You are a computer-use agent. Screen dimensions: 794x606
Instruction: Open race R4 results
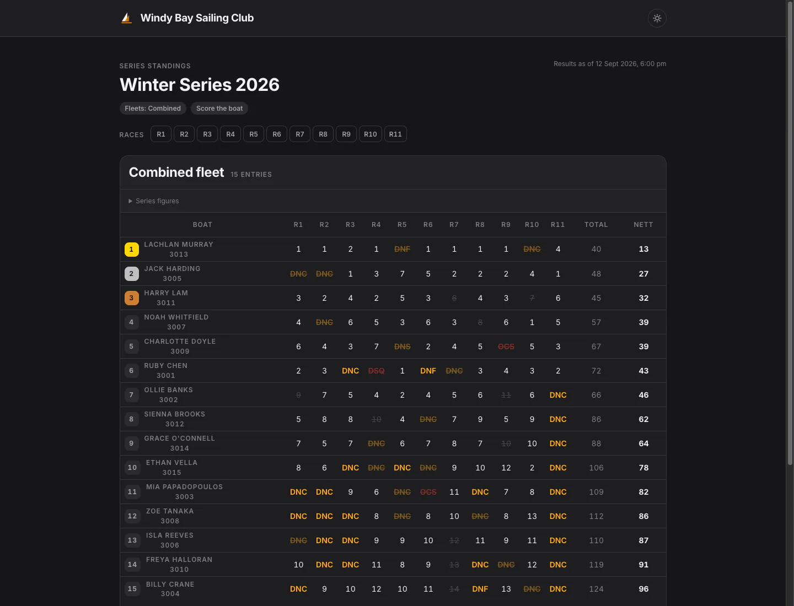coord(230,134)
